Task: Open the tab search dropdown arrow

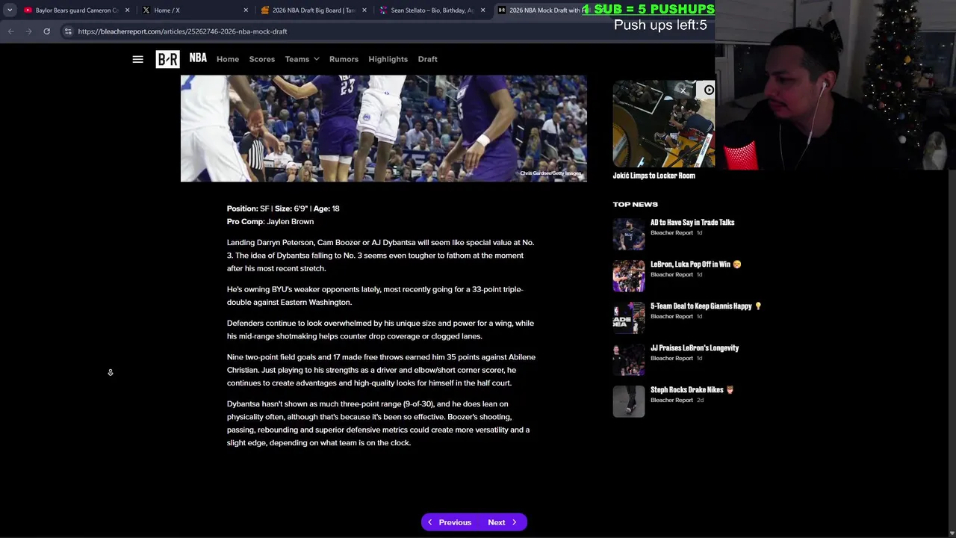Action: [10, 10]
